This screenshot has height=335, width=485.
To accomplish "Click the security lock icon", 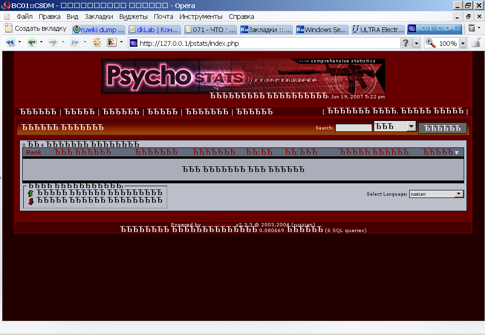I will tap(476, 43).
